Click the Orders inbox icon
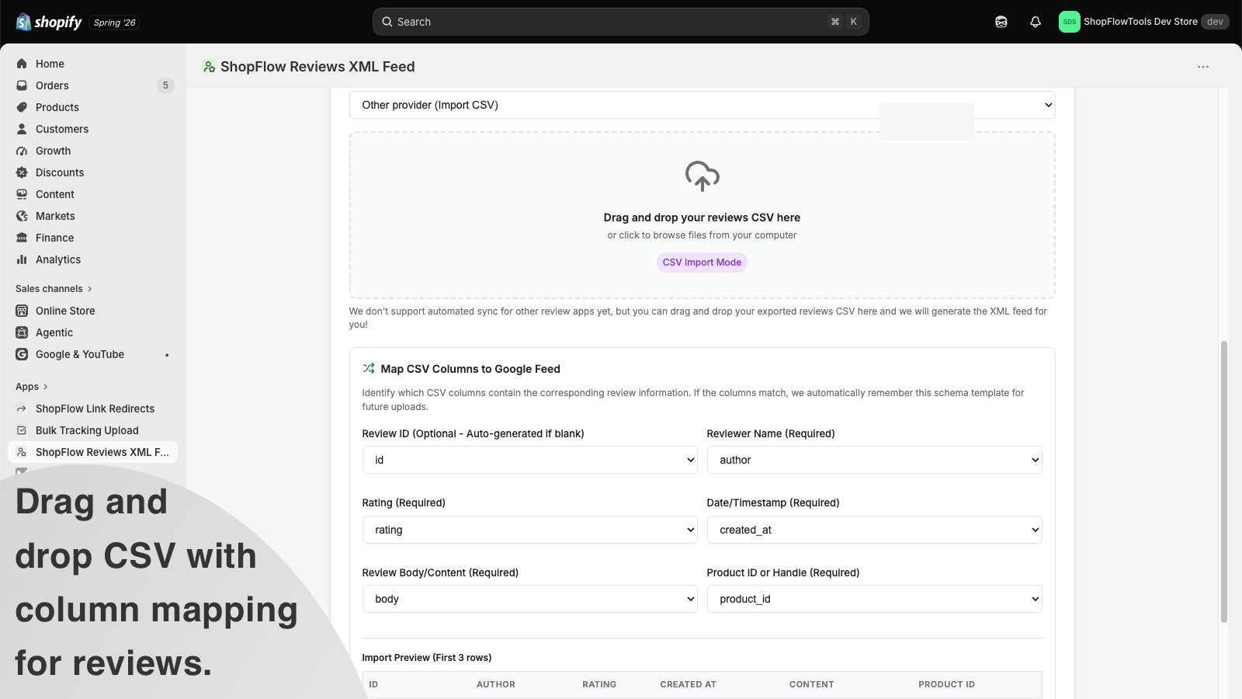The width and height of the screenshot is (1242, 699). click(22, 85)
